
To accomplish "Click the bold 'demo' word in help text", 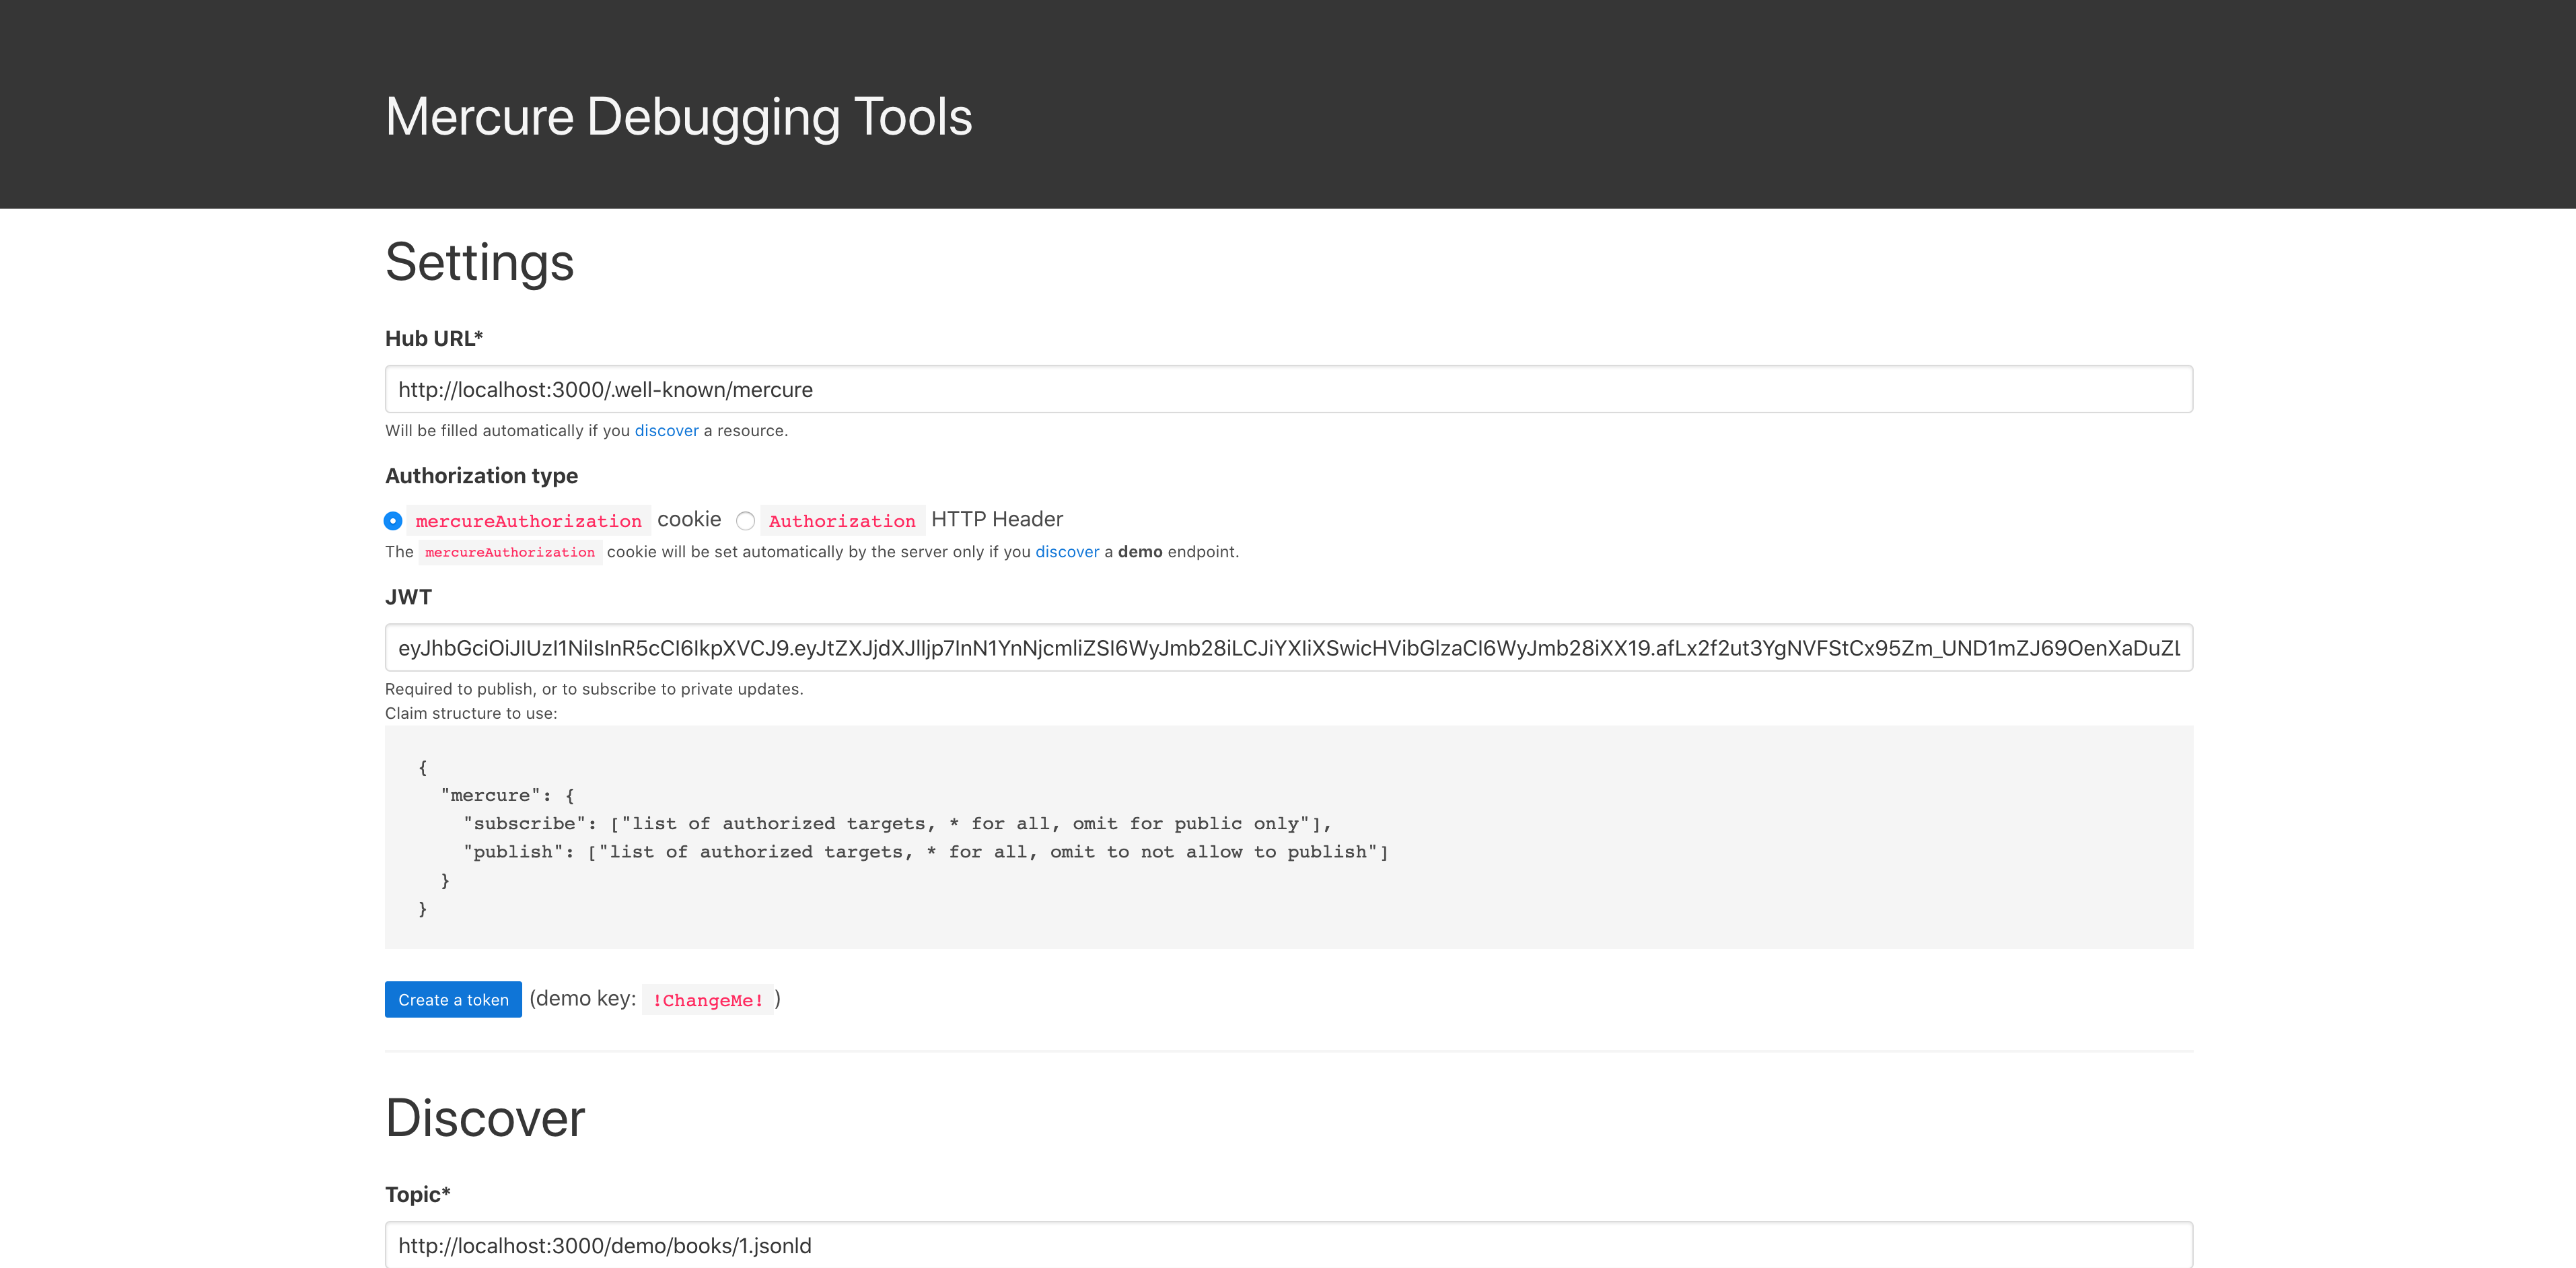I will click(x=1140, y=552).
